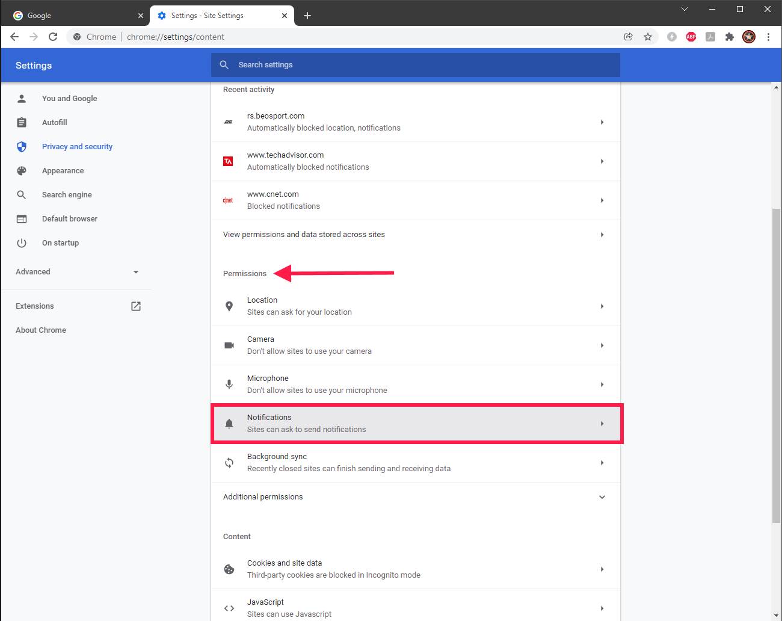Open the Extensions puzzle piece icon
Screen dimensions: 782x621
tap(730, 37)
